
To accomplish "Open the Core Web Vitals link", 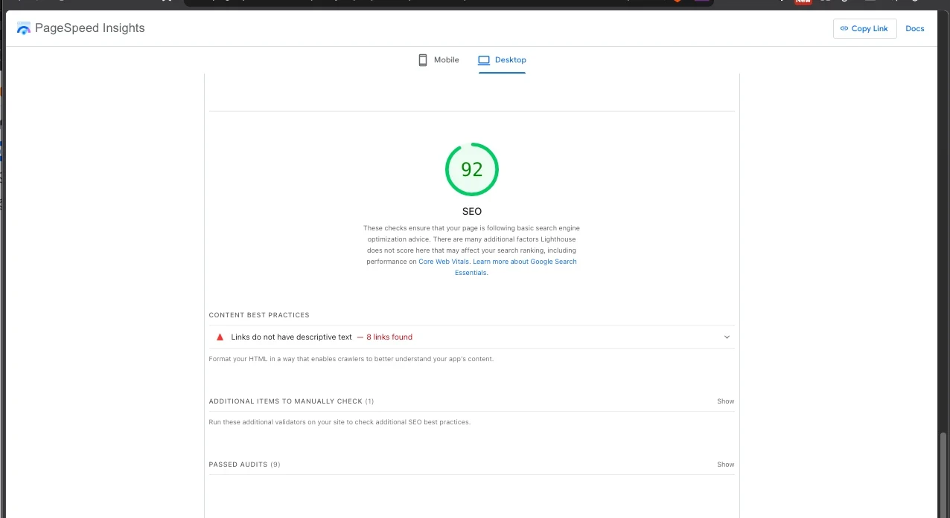I will (444, 262).
